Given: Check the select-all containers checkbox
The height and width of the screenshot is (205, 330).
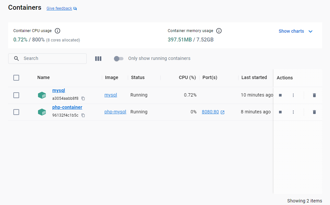Looking at the screenshot, I should (x=16, y=78).
